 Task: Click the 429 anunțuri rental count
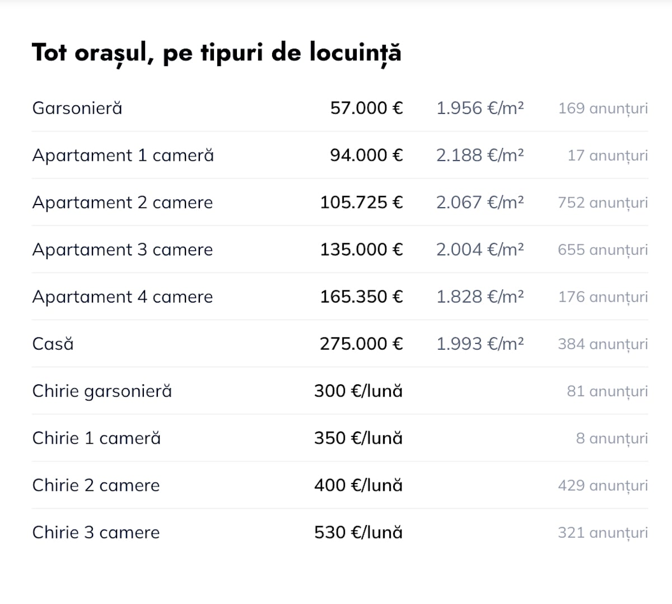click(x=603, y=485)
